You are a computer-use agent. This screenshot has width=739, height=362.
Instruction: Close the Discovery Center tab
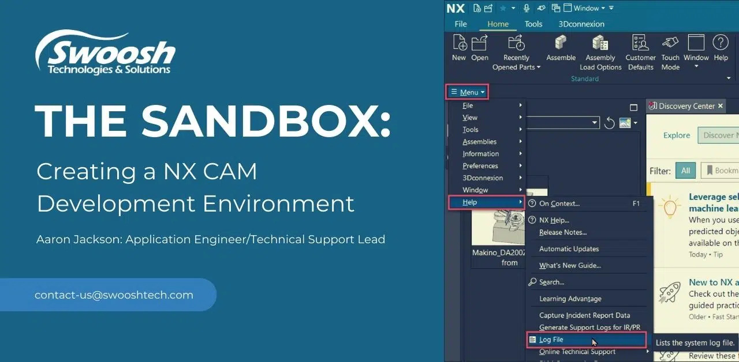pos(720,106)
